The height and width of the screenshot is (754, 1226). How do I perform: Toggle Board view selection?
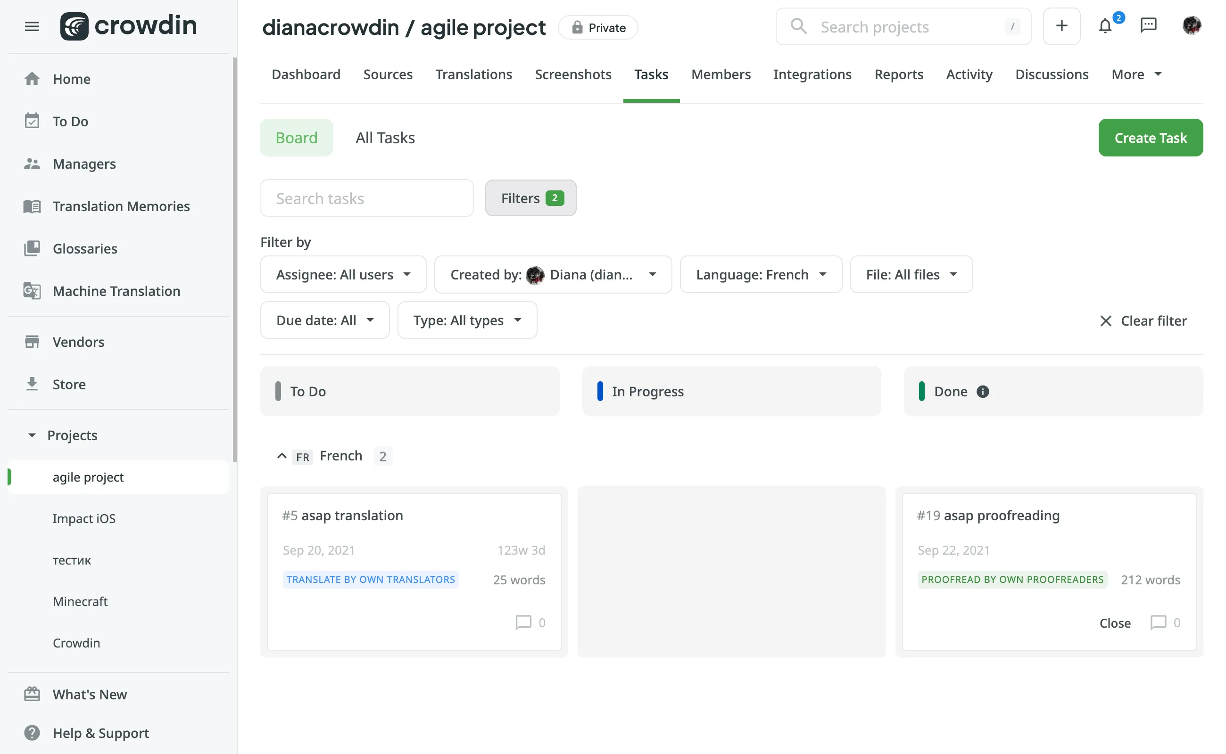(296, 137)
